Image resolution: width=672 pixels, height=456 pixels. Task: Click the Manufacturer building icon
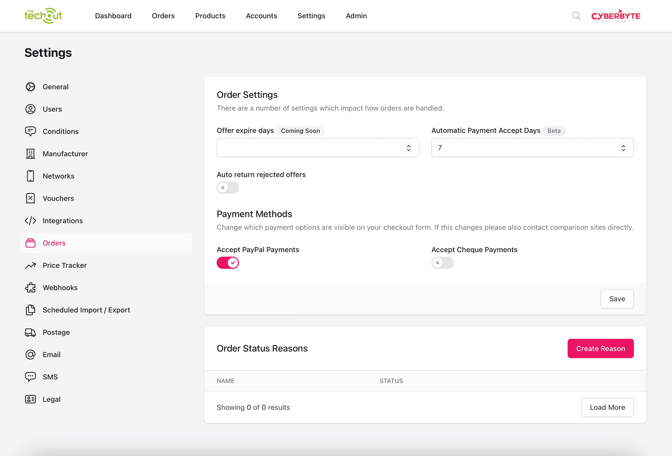[30, 154]
